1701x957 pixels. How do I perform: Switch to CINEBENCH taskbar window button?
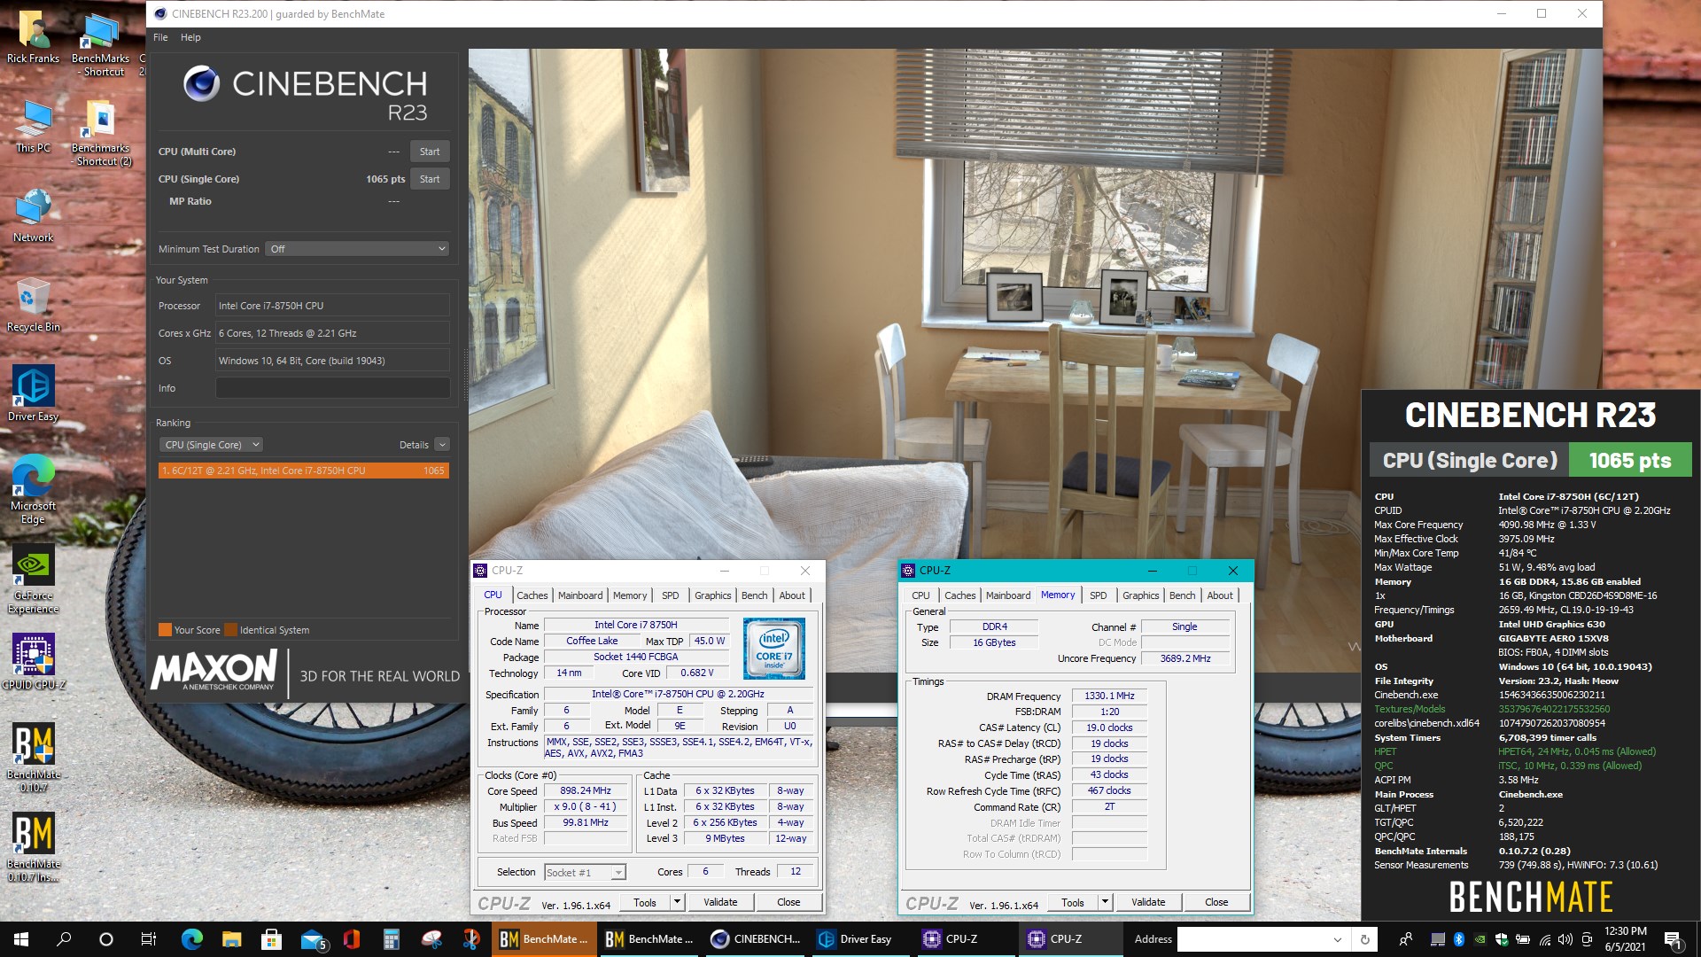[755, 939]
